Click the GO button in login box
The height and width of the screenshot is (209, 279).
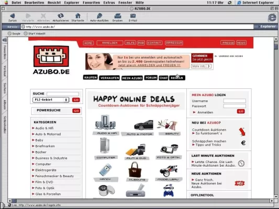pyautogui.click(x=241, y=111)
